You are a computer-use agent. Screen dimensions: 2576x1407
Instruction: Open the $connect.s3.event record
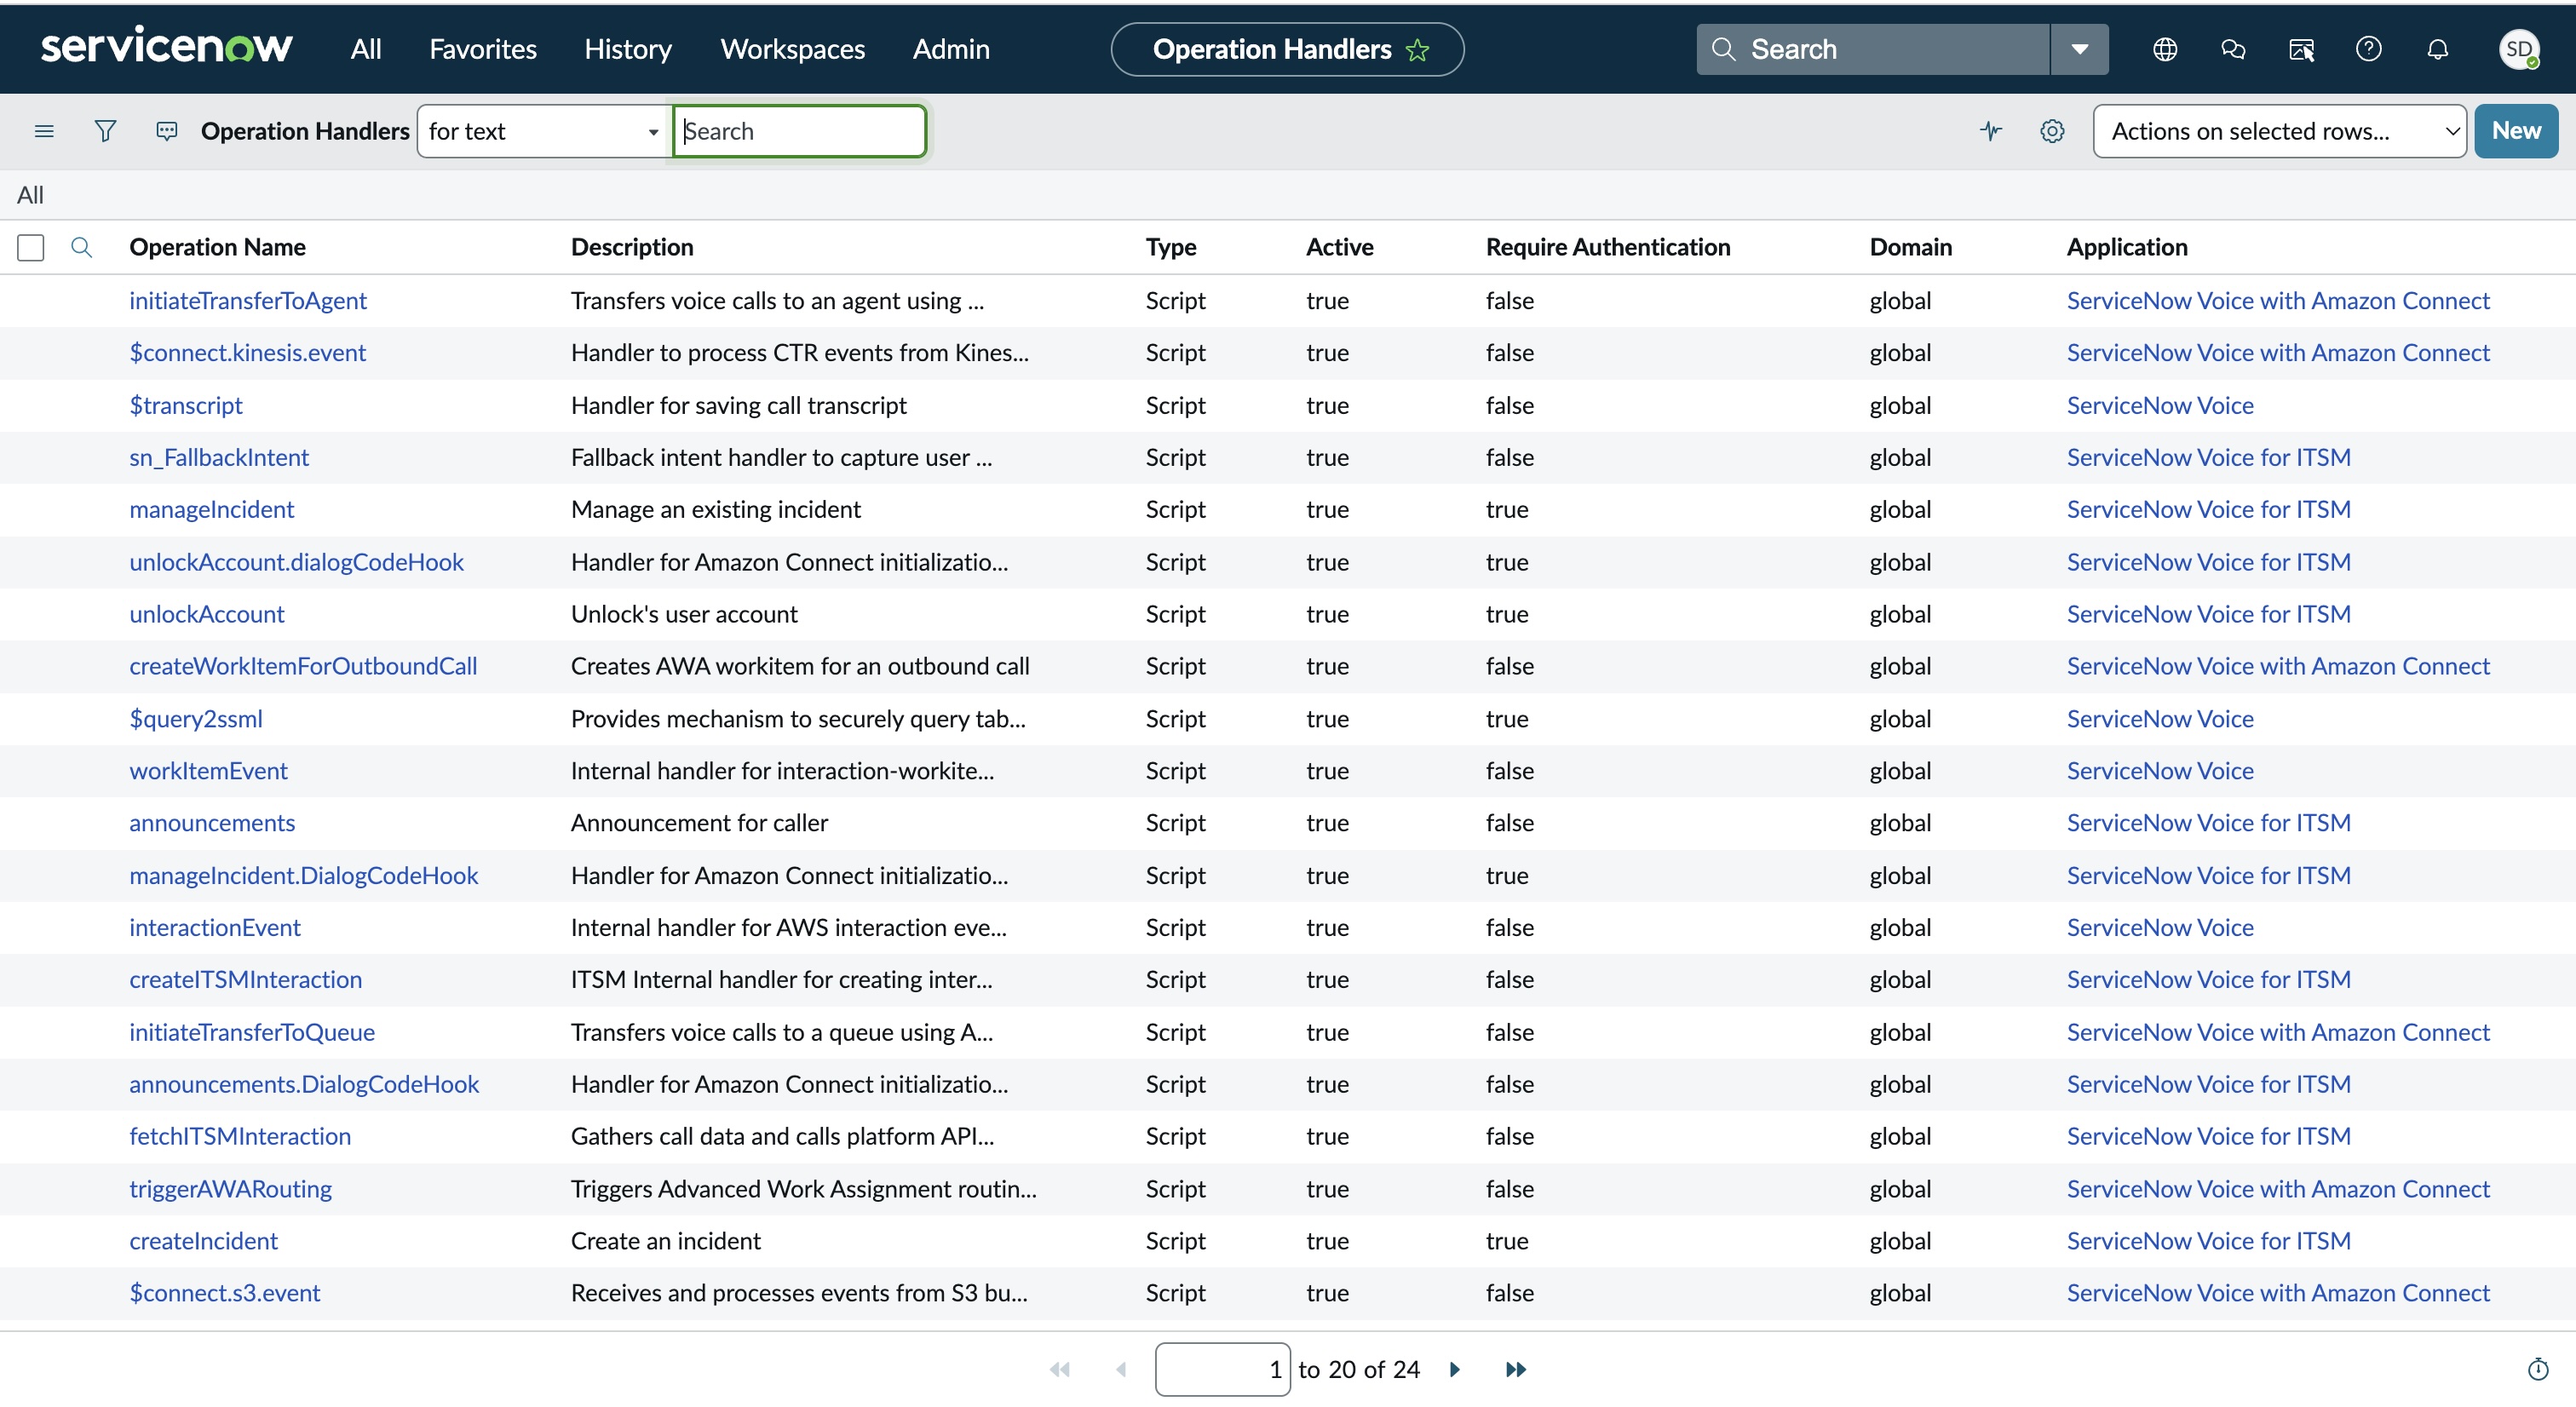225,1293
